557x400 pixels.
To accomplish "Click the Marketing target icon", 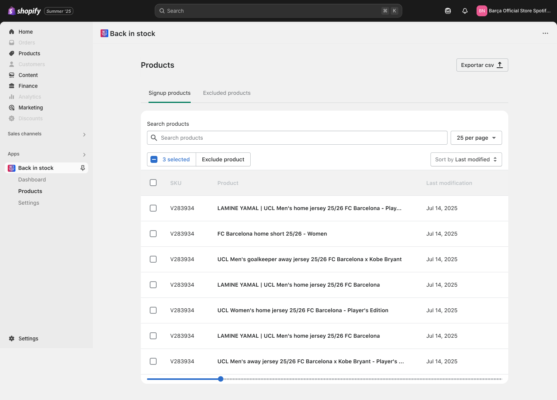I will pyautogui.click(x=12, y=108).
